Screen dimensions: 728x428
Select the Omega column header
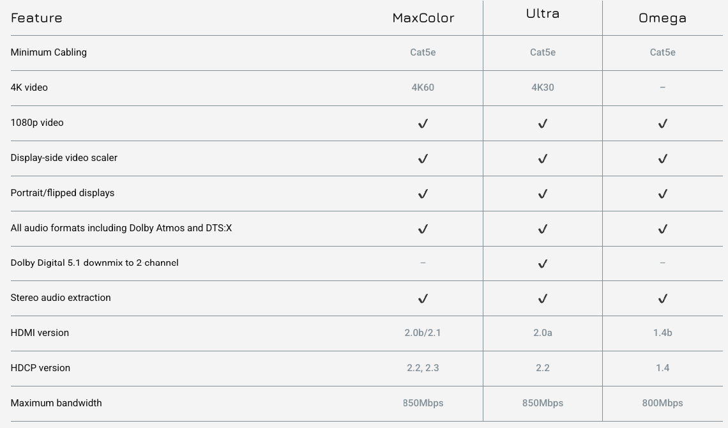(x=662, y=18)
